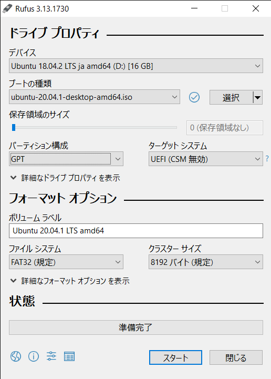Close the Rufus window with X
This screenshot has height=379, width=271.
(x=256, y=8)
